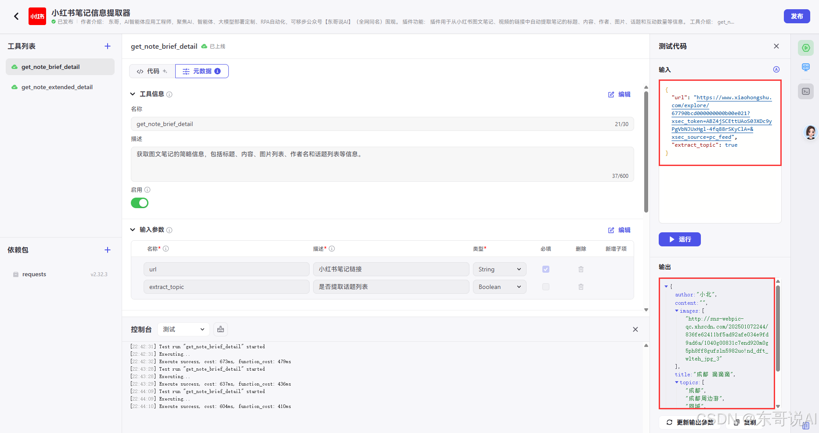The image size is (819, 433).
Task: Click the AI sparkle icon on 代码 tab
Action: 165,71
